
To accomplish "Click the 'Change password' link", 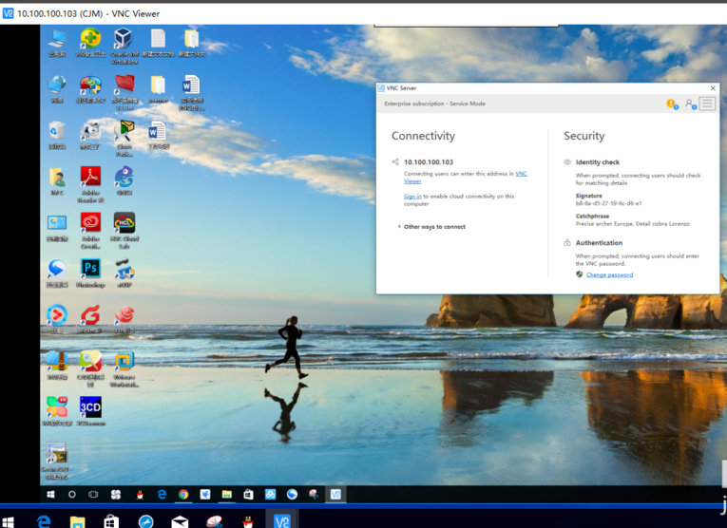I will point(609,274).
